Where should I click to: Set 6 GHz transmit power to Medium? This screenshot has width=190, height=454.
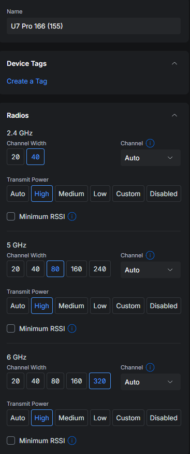point(71,418)
